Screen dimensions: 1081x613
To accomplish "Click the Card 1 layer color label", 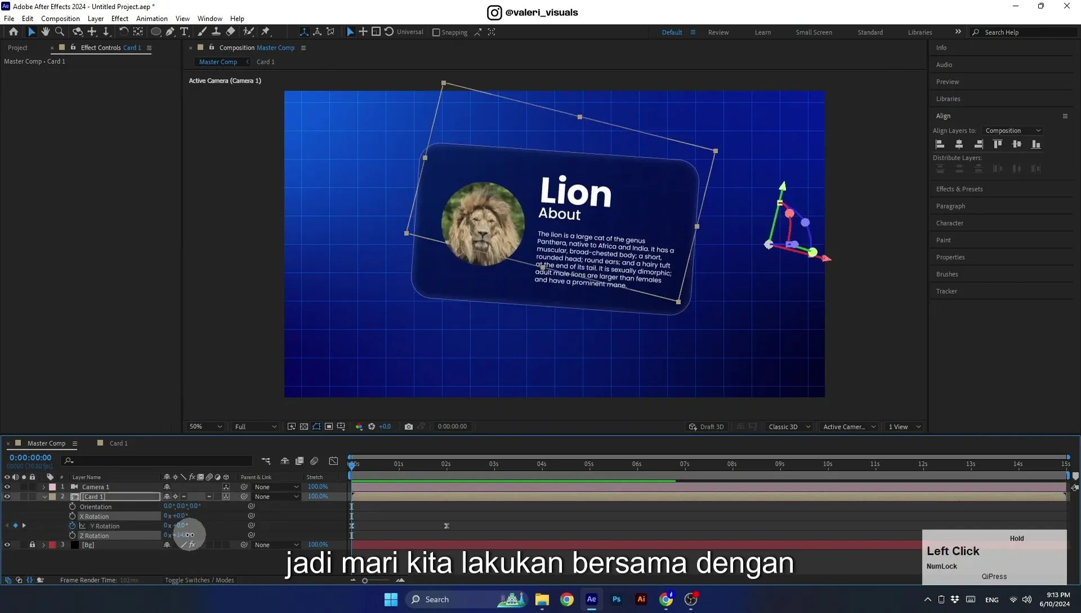I will point(52,496).
